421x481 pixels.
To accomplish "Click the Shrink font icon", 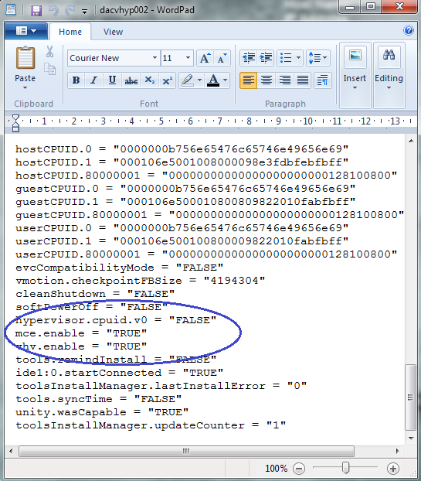I will coord(222,58).
